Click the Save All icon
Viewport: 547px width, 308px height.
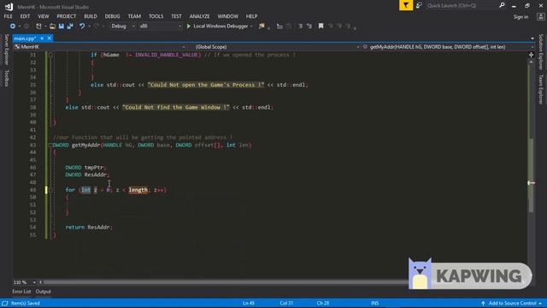70,27
